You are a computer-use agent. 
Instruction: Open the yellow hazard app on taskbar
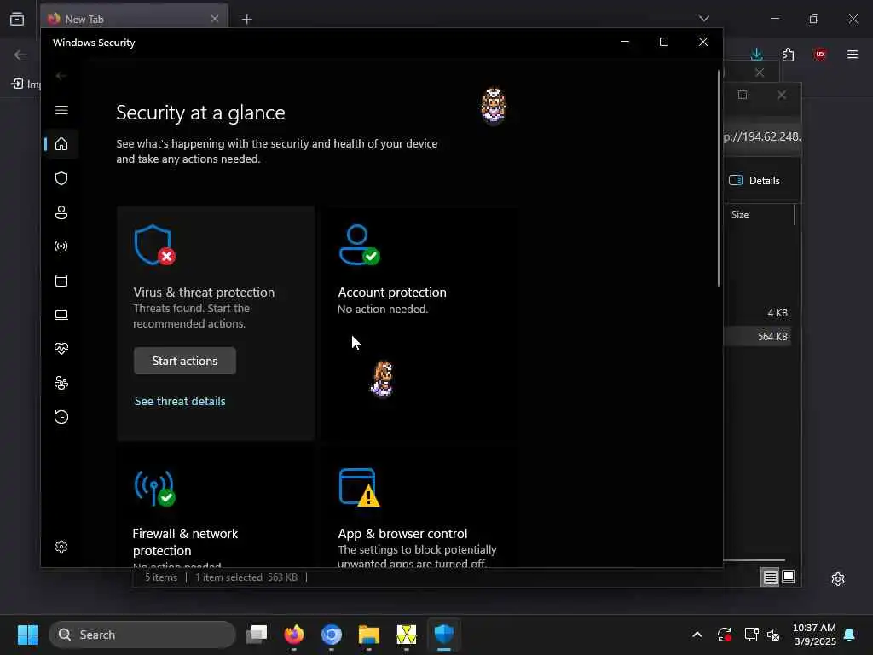407,635
